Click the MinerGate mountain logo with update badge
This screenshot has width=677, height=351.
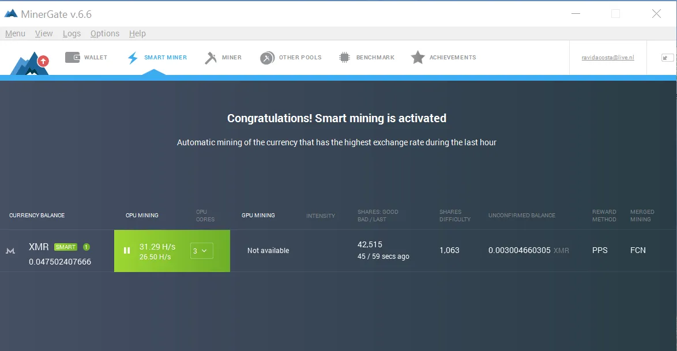coord(29,63)
